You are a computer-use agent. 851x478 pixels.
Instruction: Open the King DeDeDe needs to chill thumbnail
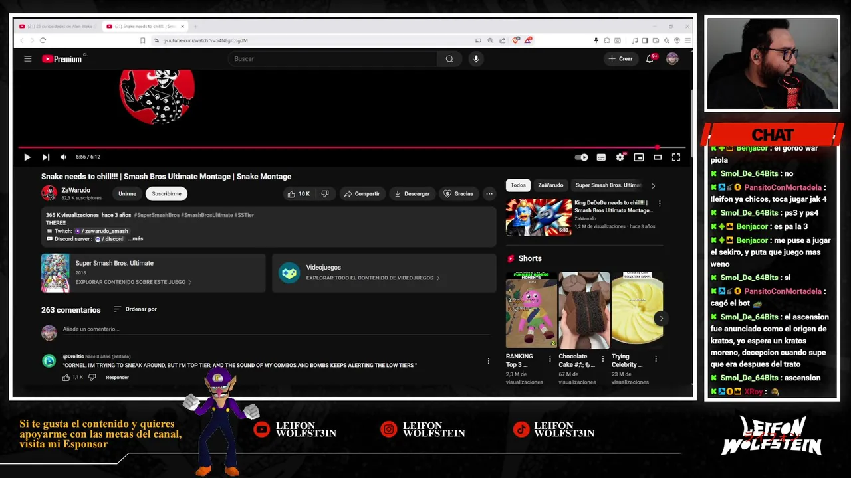coord(539,217)
